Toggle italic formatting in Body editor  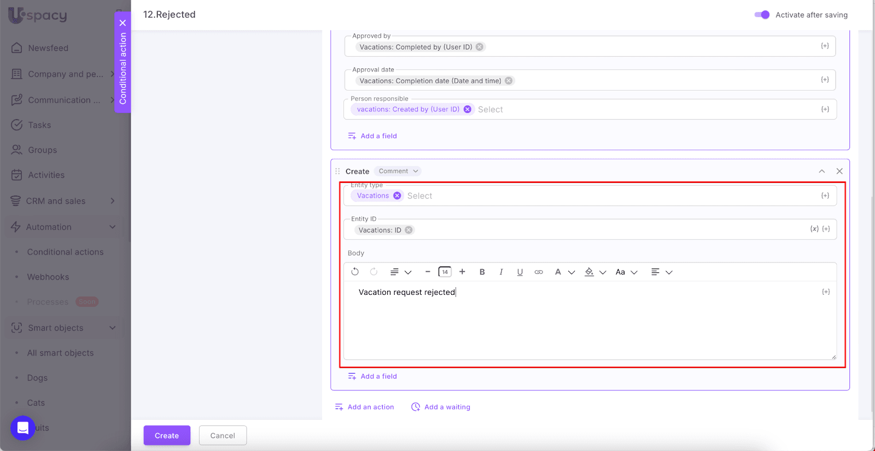coord(501,272)
